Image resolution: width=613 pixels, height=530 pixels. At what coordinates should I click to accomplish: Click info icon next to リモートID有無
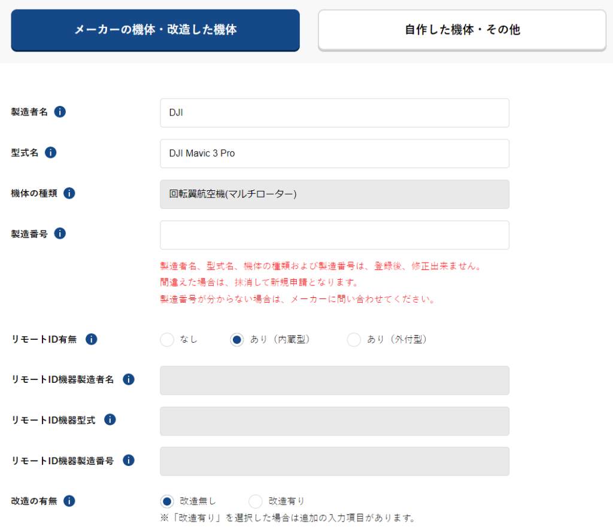[91, 339]
